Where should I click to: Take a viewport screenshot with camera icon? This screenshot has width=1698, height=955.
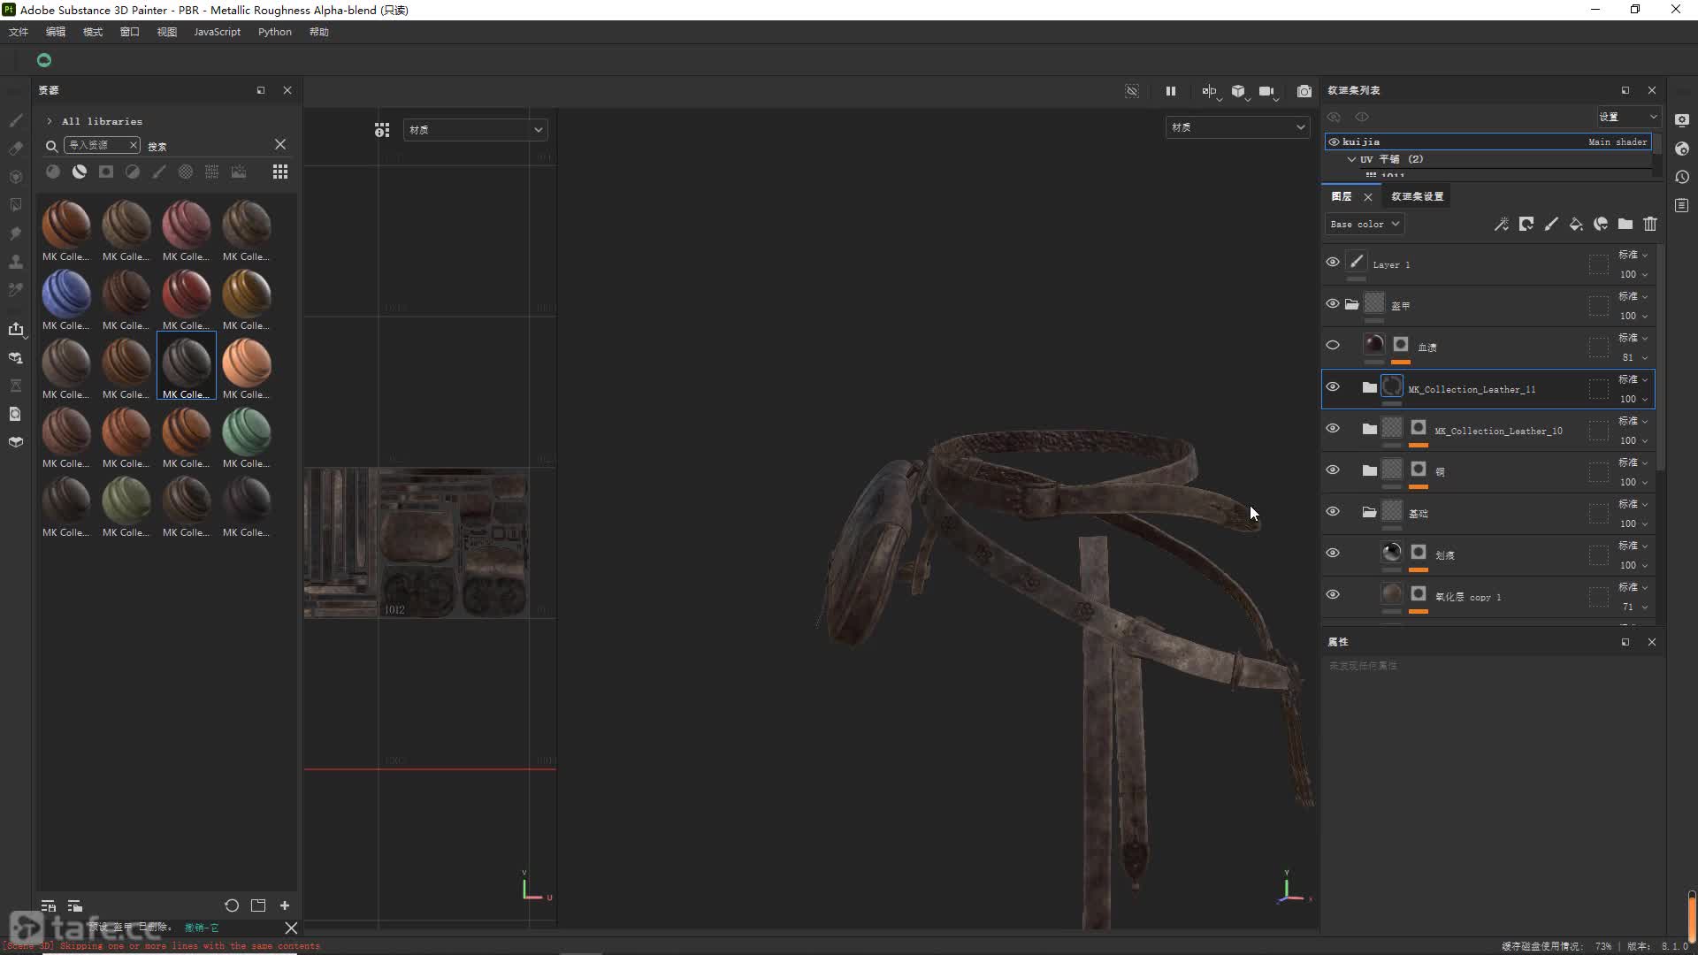coord(1304,91)
